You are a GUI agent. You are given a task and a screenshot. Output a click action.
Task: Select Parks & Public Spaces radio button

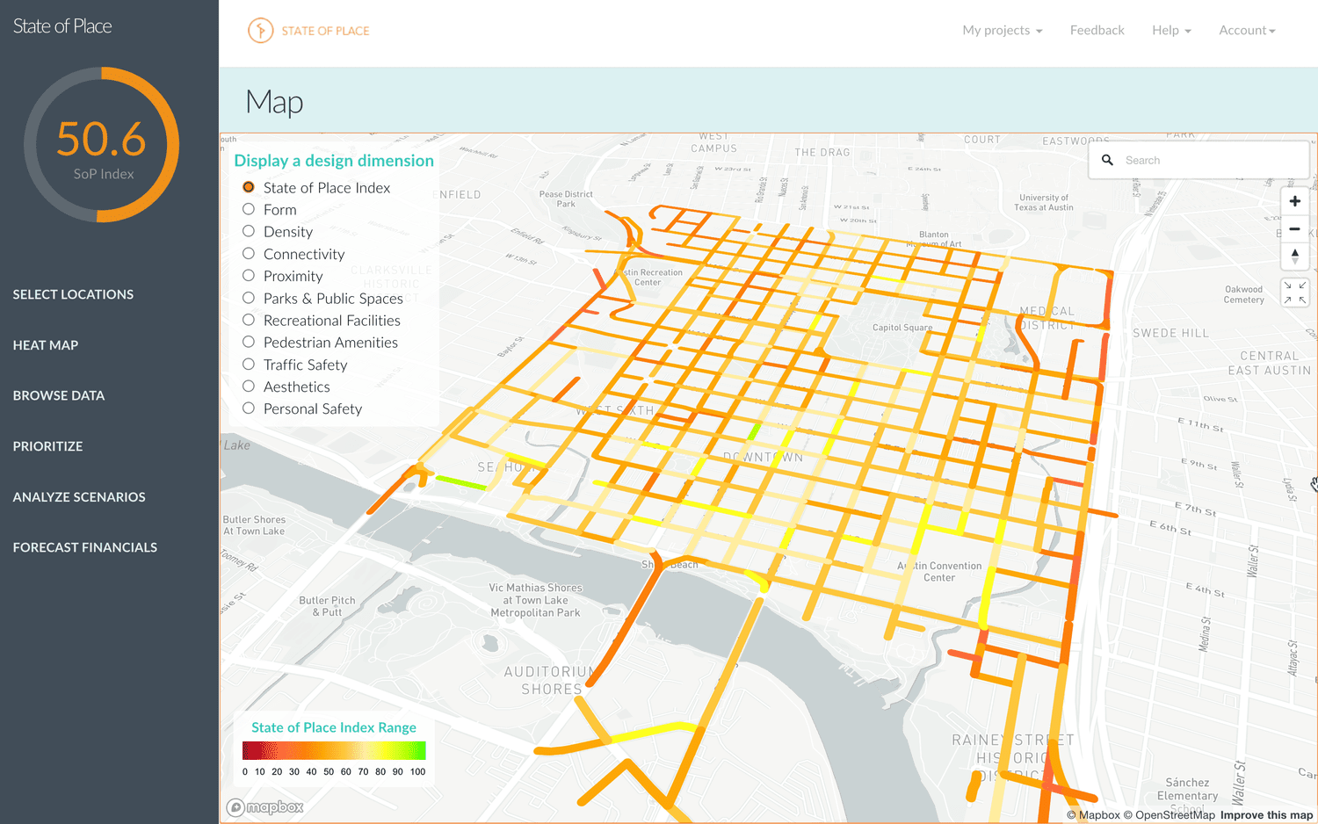tap(249, 298)
